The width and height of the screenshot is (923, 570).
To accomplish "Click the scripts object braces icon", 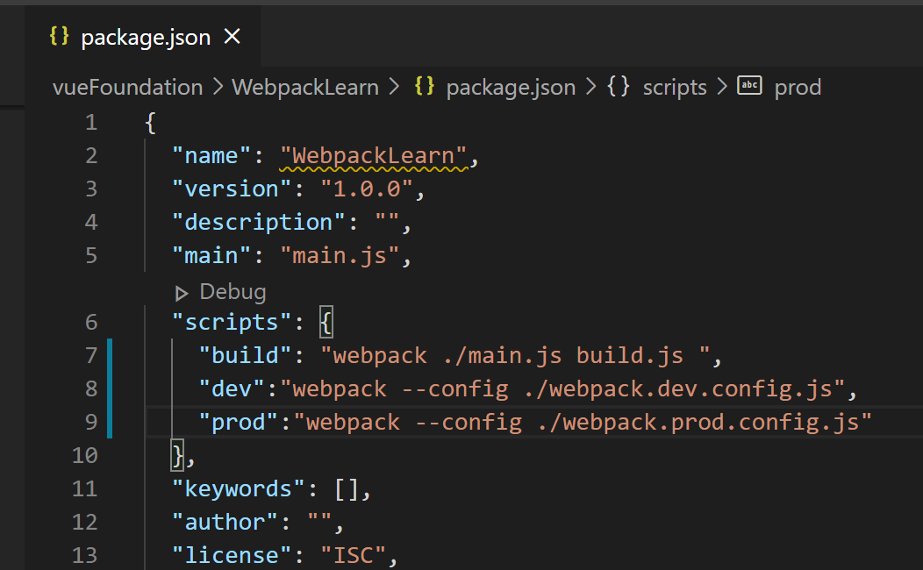I will pos(619,87).
